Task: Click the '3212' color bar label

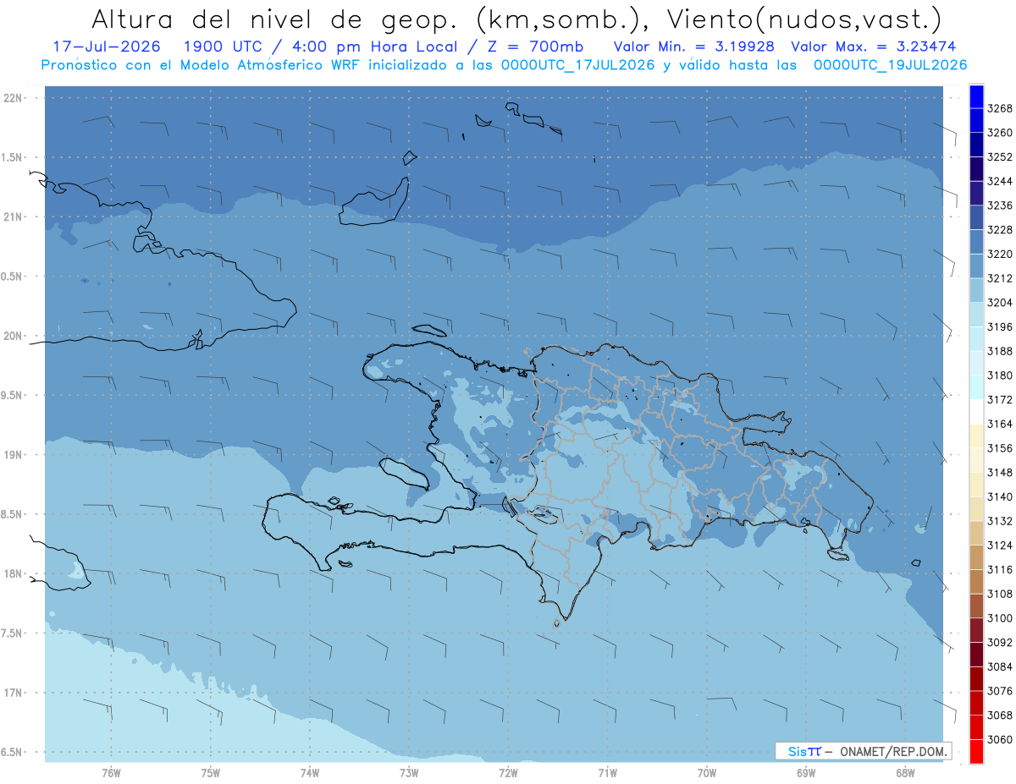Action: tap(1000, 278)
